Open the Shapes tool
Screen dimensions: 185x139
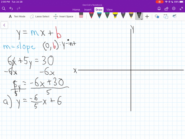pos(157,16)
